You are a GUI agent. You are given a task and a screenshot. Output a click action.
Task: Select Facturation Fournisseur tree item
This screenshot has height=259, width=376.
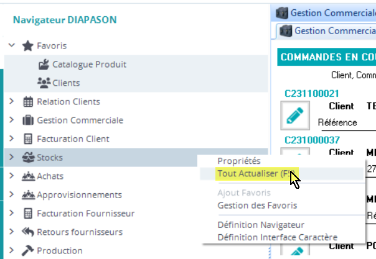pyautogui.click(x=85, y=213)
